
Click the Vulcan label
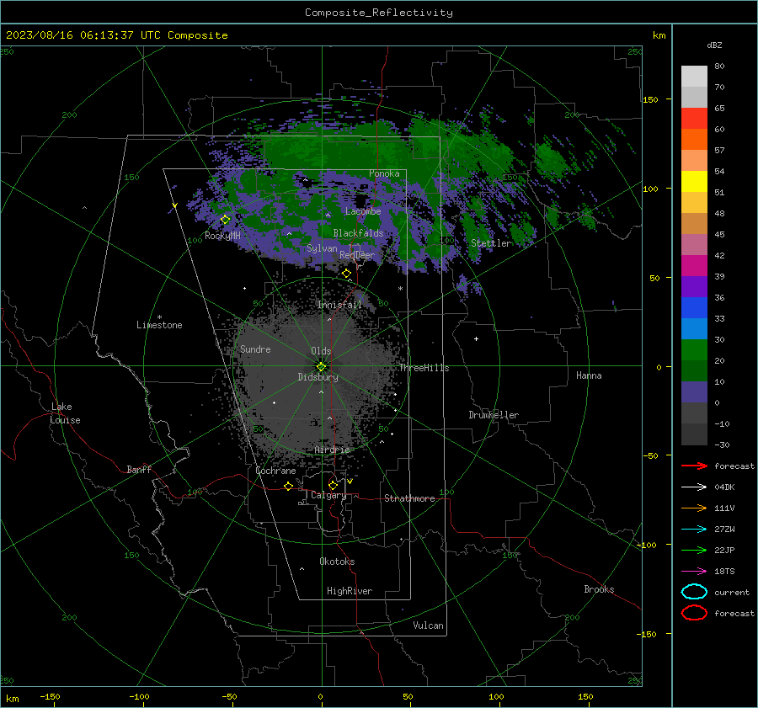(x=429, y=625)
